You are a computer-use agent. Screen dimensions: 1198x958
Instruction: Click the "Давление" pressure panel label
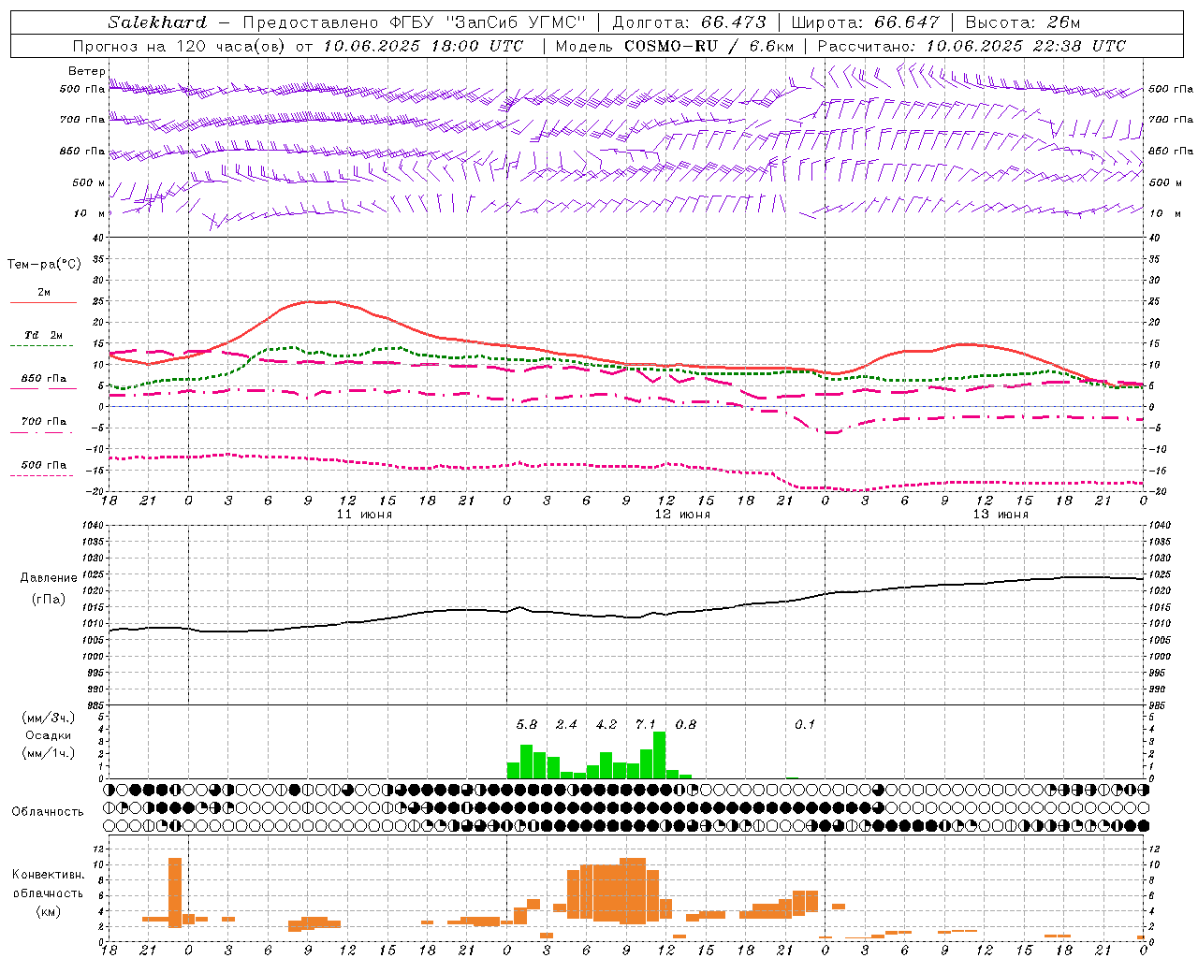click(48, 578)
